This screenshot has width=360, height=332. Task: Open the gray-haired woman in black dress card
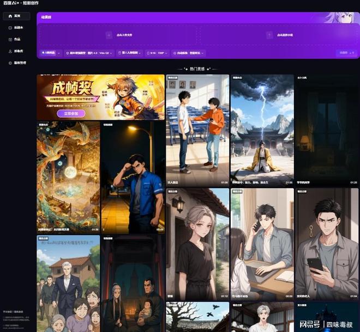coord(197,244)
